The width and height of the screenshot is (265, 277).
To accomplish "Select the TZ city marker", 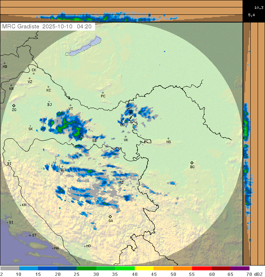I will (121, 179).
